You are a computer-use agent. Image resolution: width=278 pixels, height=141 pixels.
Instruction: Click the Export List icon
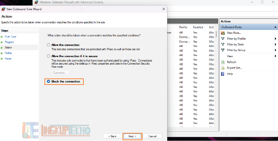(223, 68)
